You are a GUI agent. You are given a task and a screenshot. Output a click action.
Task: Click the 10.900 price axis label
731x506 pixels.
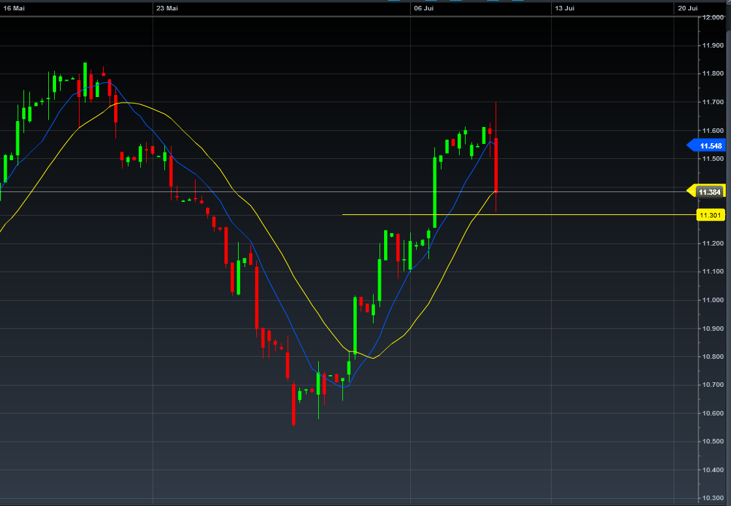[x=713, y=328]
